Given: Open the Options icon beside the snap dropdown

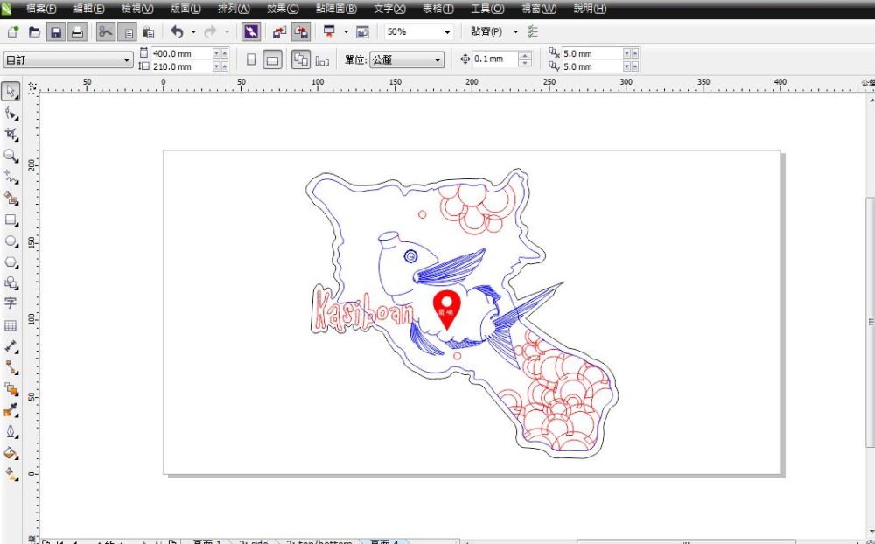Looking at the screenshot, I should 533,31.
